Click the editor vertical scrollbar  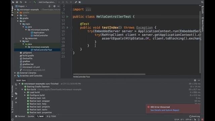tap(200, 42)
